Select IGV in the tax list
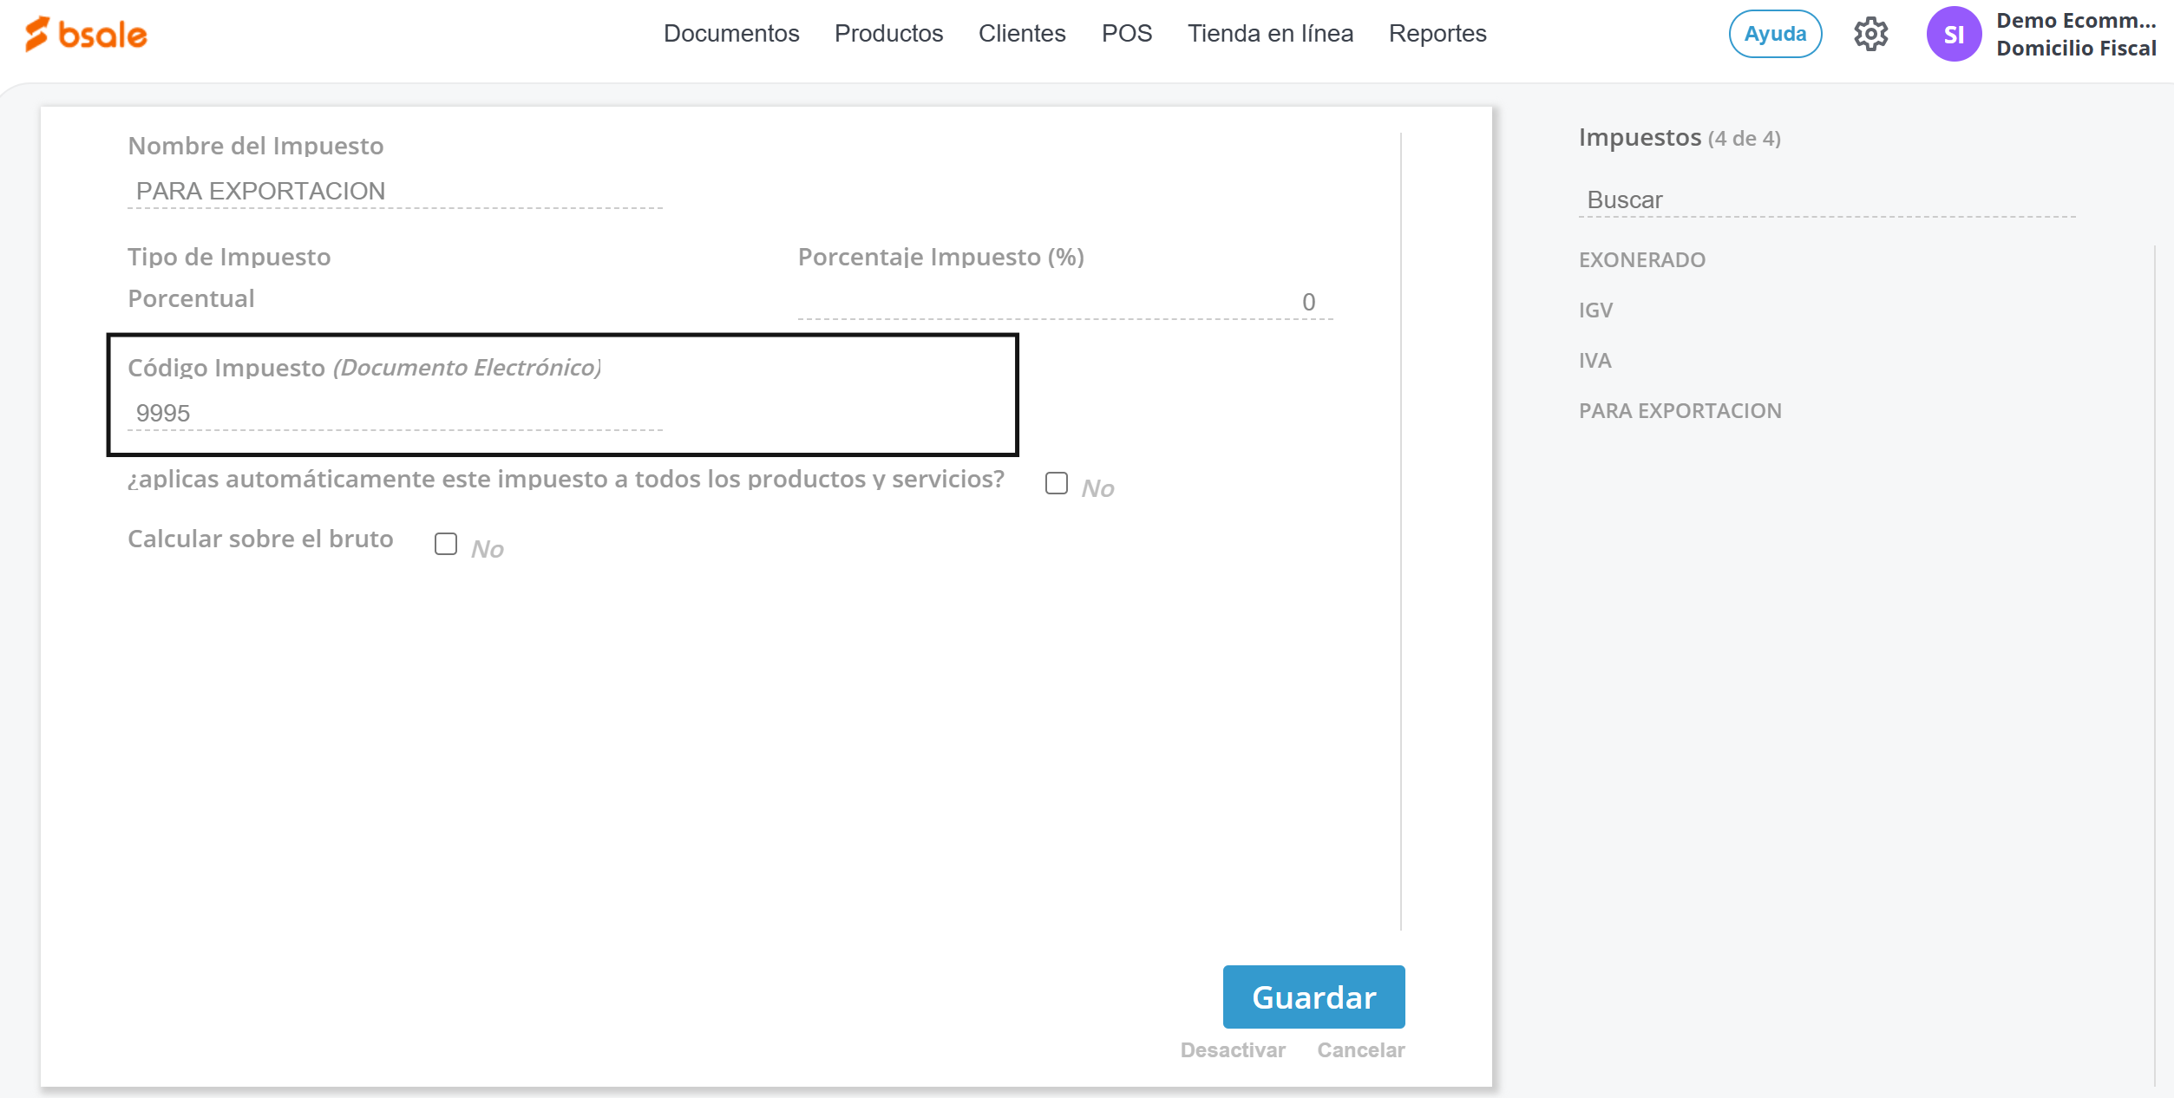This screenshot has width=2174, height=1098. (1594, 310)
